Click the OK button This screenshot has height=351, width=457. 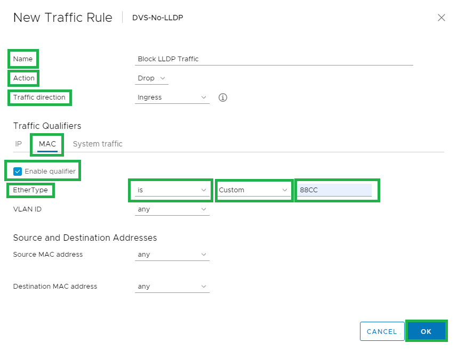(x=426, y=331)
